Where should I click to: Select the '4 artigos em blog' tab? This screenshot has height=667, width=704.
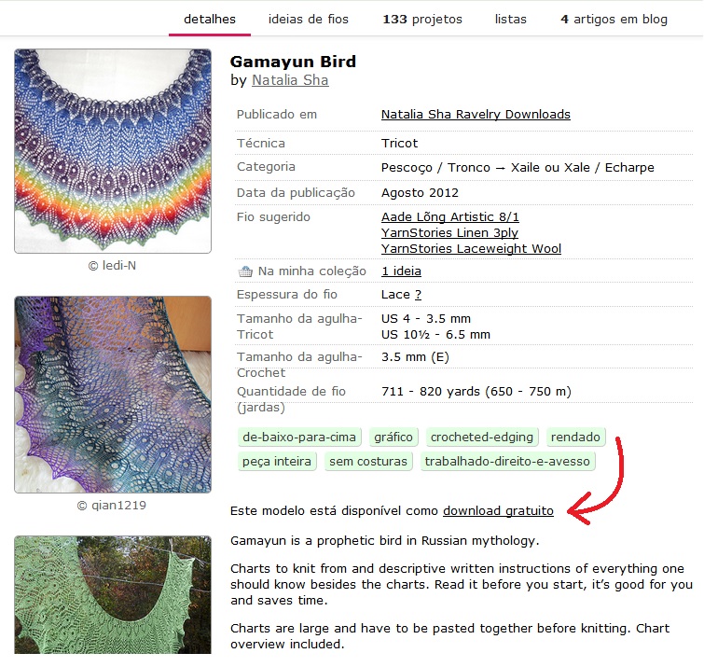pos(614,20)
